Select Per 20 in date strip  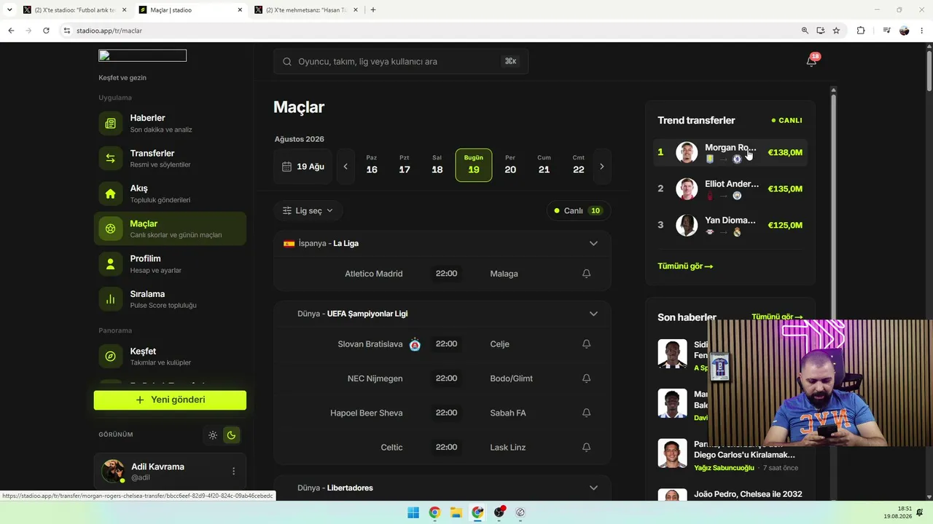510,165
